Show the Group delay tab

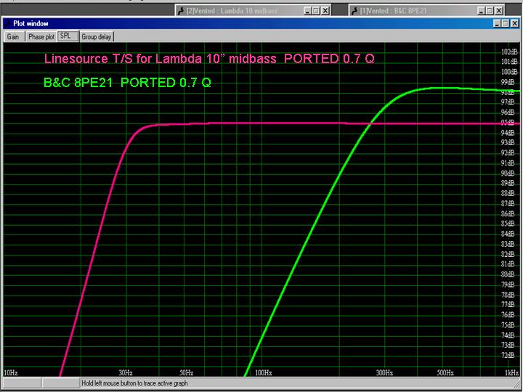[x=97, y=37]
